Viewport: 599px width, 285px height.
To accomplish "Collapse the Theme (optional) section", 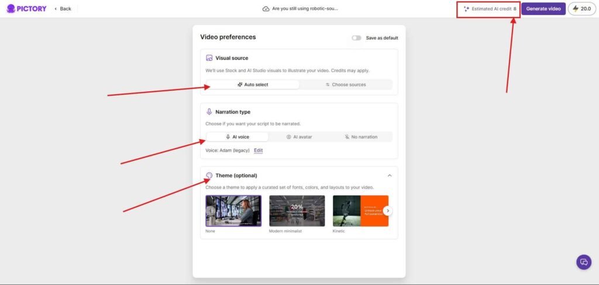I will pos(390,176).
